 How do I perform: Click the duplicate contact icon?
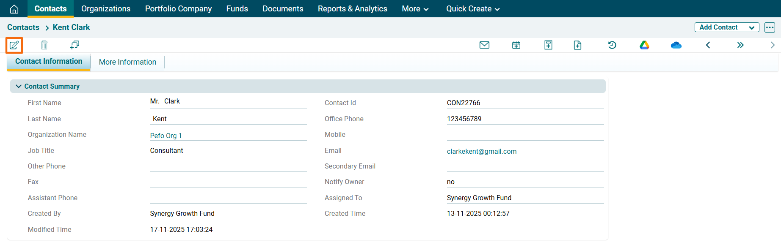pyautogui.click(x=75, y=45)
